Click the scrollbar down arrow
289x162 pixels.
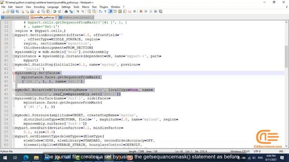tap(286, 146)
